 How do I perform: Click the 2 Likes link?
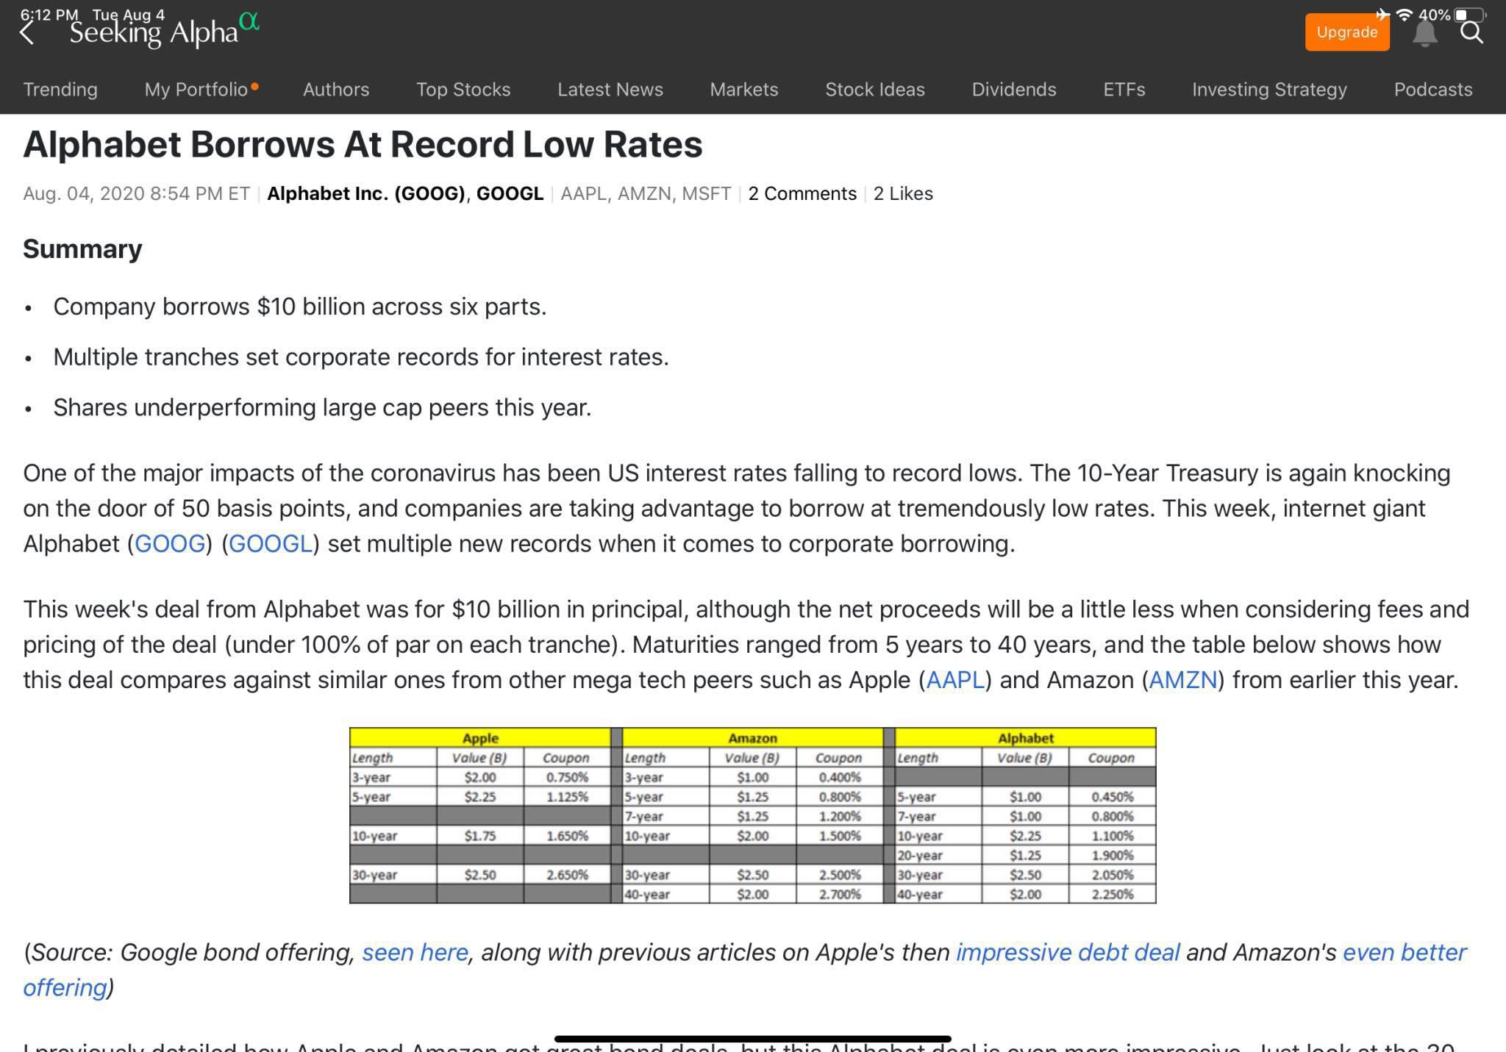click(x=903, y=193)
